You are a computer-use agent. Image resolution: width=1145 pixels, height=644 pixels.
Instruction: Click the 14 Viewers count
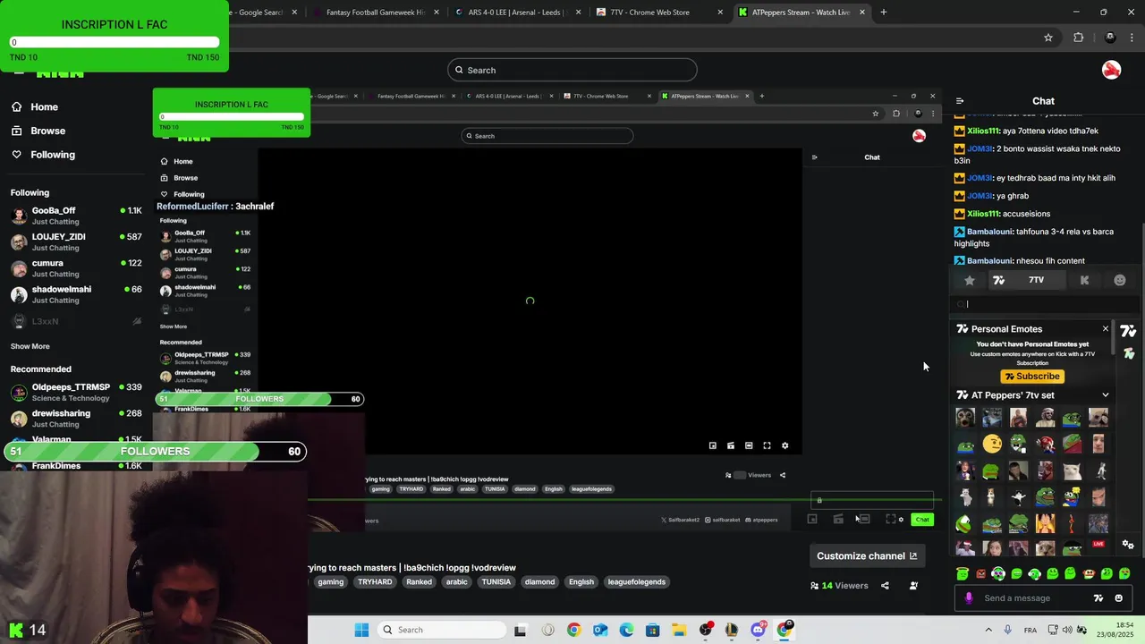[x=839, y=586]
